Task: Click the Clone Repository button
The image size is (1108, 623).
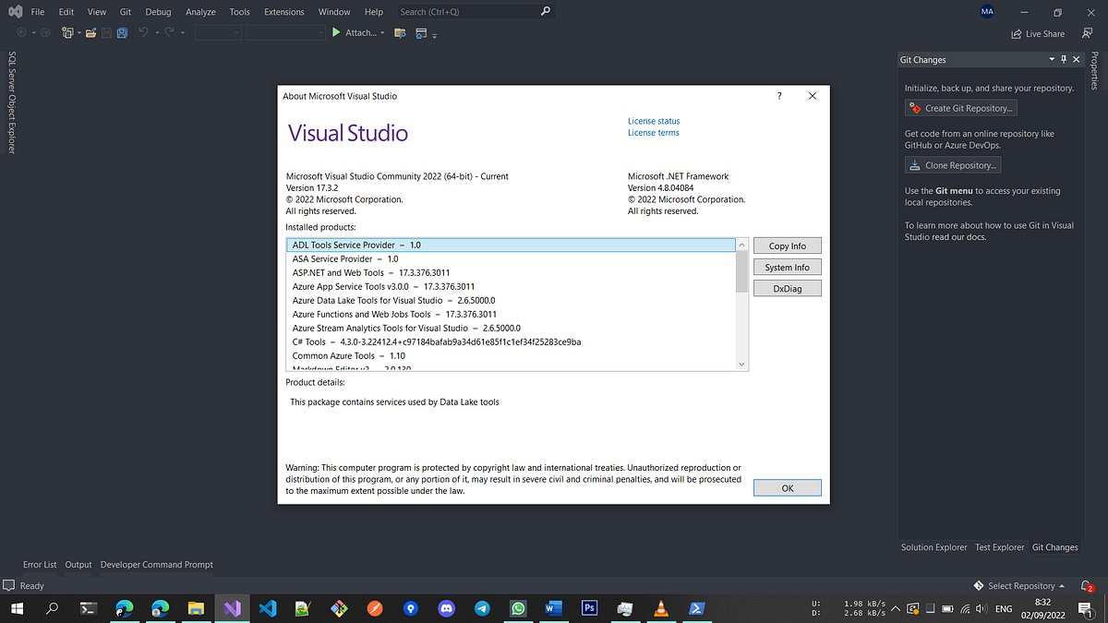Action: pyautogui.click(x=952, y=164)
